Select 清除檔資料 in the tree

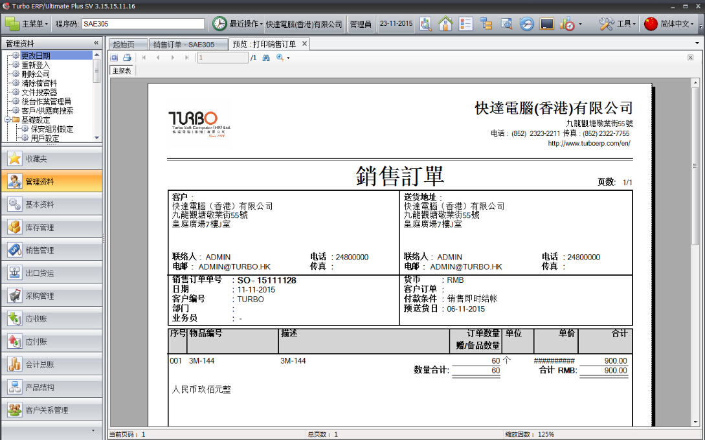39,83
